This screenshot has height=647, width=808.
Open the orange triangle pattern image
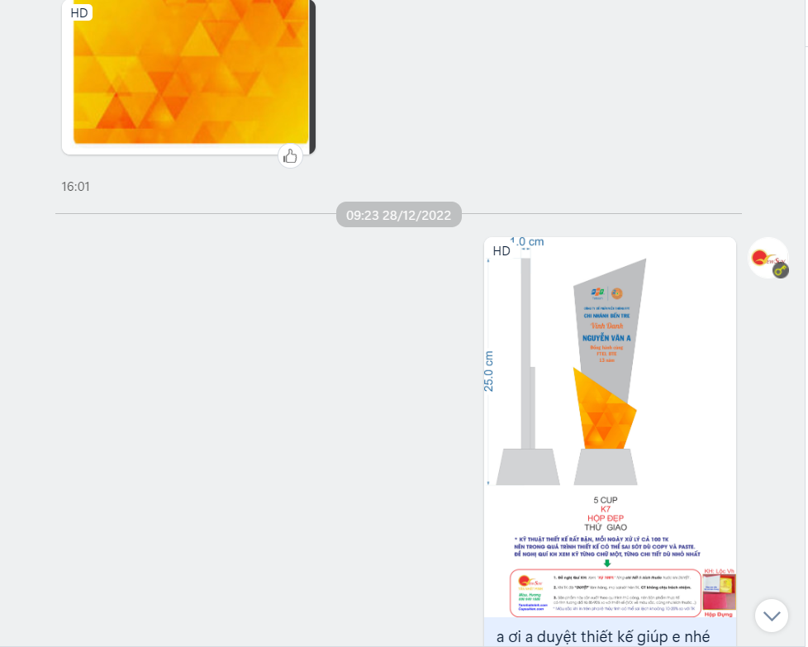tap(190, 74)
